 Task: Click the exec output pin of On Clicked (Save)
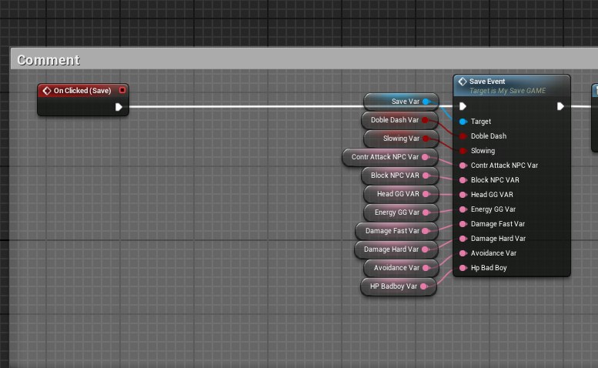coord(119,107)
